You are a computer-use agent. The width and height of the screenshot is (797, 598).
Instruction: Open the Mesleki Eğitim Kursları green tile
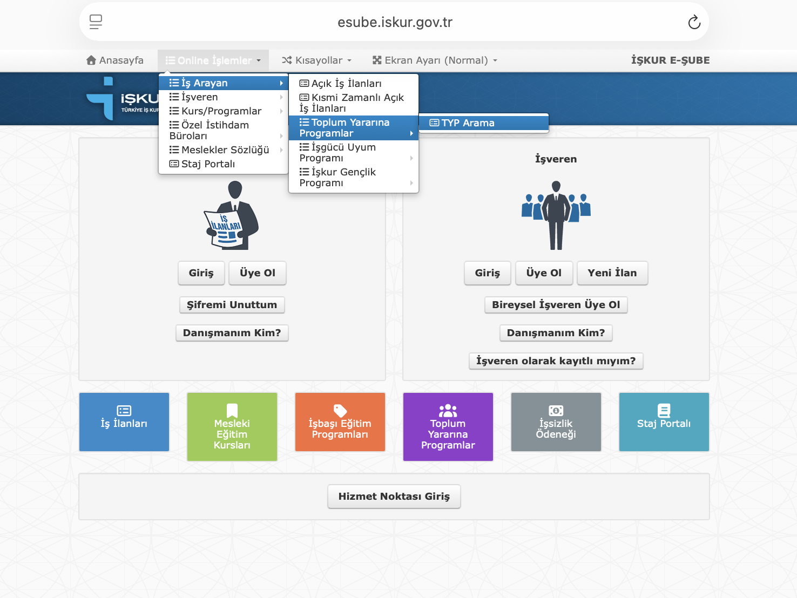point(232,426)
